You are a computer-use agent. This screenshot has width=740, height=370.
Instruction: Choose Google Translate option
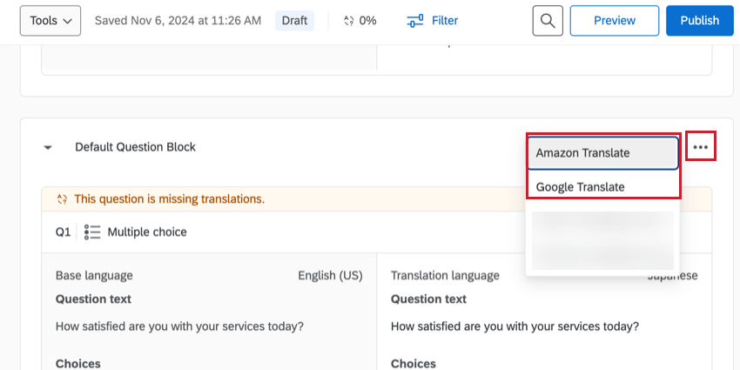click(x=602, y=186)
